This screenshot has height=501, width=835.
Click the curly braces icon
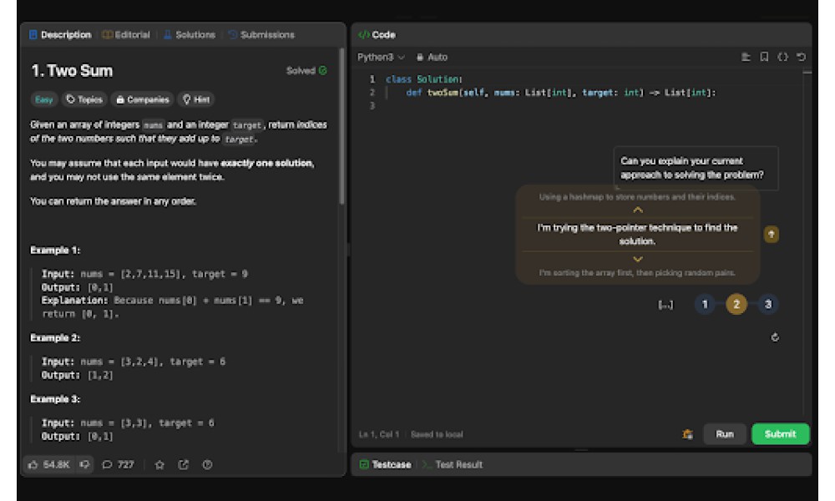click(x=782, y=57)
